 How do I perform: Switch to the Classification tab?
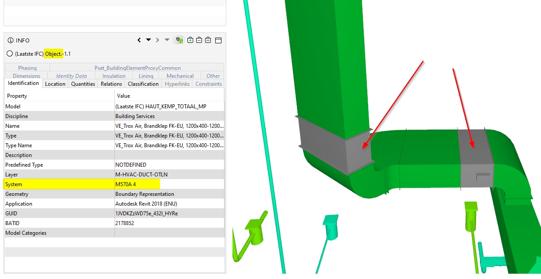click(x=143, y=84)
